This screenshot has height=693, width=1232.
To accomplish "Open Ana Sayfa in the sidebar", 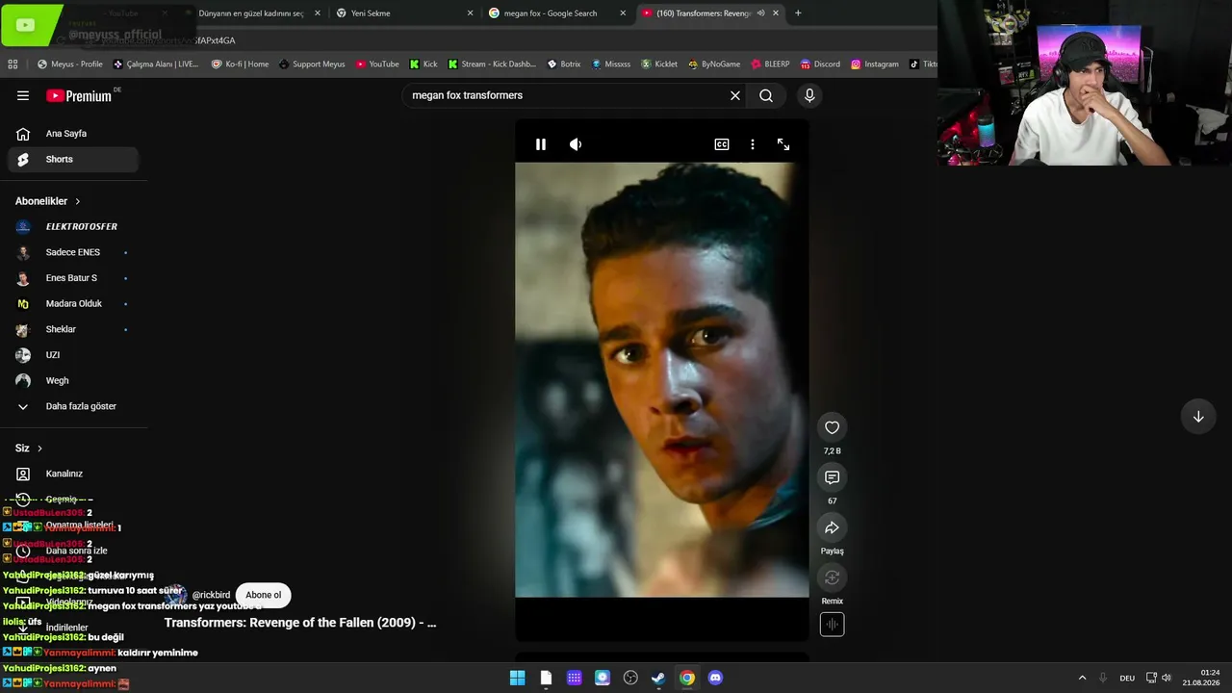I will click(73, 134).
